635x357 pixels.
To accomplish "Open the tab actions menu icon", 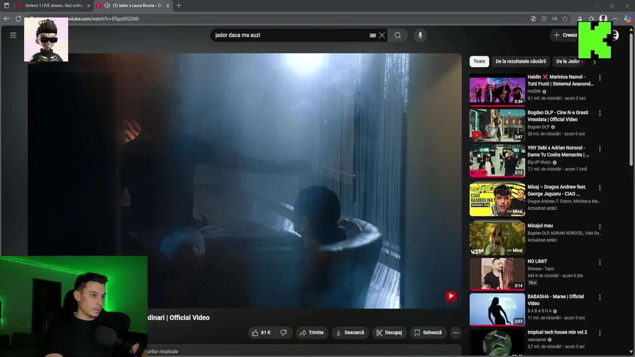I will [6, 5].
